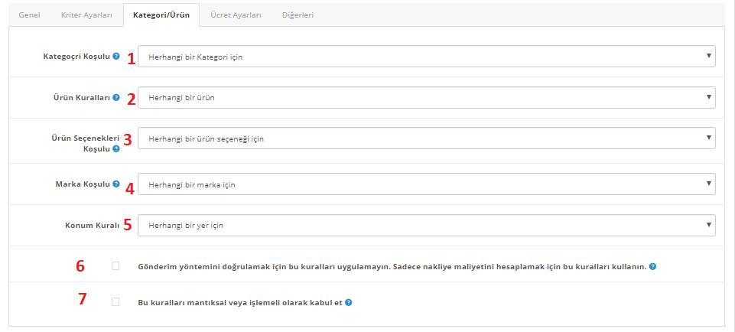This screenshot has height=332, width=735.
Task: Click help icon next to Marka Koşulu
Action: (x=116, y=184)
